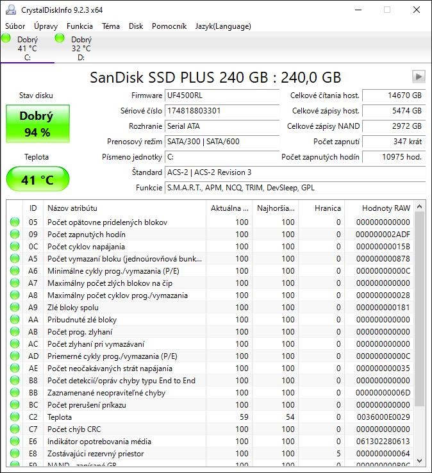Viewport: 432px width, 473px height.
Task: Open the Jazyk(Language) menu
Action: (x=223, y=26)
